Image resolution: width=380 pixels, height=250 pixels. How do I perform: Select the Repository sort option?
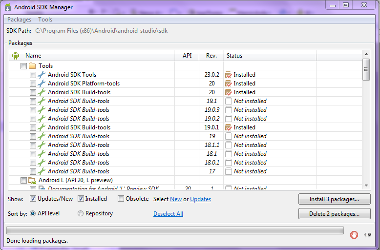tap(81, 213)
